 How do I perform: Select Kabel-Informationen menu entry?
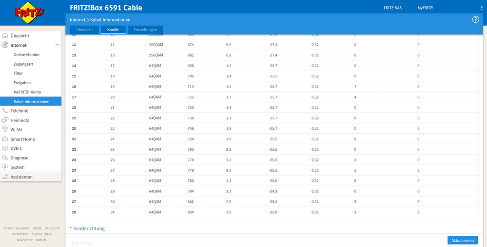click(x=31, y=101)
